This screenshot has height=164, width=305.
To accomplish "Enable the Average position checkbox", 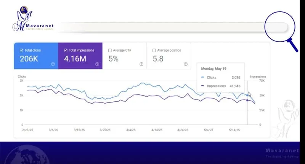I will [x=154, y=50].
